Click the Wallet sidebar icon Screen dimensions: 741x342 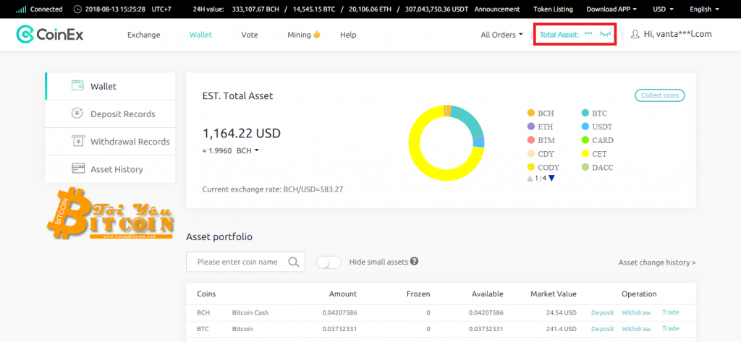pyautogui.click(x=77, y=86)
